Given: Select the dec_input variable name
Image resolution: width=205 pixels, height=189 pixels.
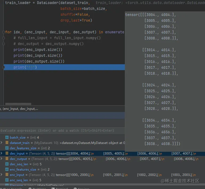Looking at the screenshot, I should pyautogui.click(x=17, y=153).
